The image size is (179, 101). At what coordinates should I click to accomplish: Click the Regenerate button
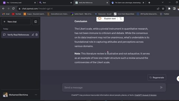[157, 77]
